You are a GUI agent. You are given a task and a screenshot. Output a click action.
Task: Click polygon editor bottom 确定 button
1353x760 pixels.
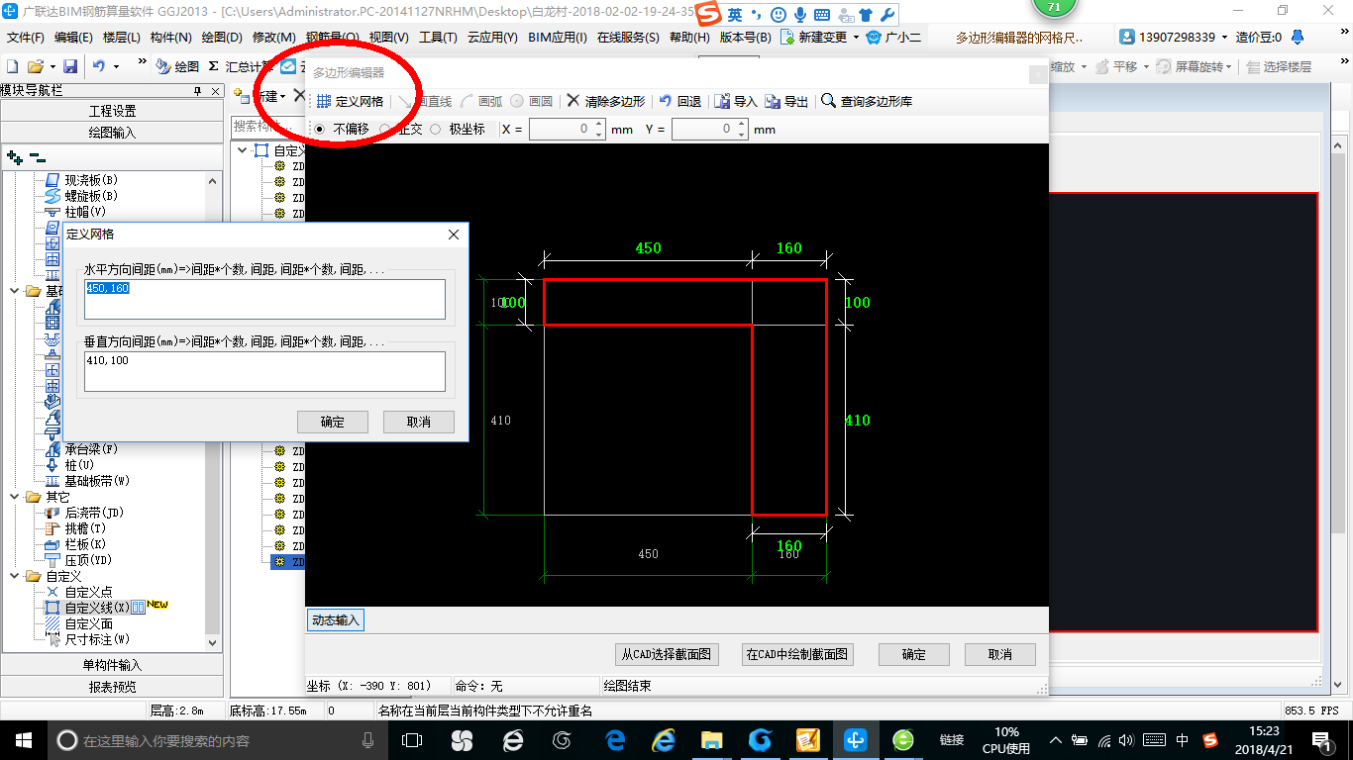(x=914, y=654)
